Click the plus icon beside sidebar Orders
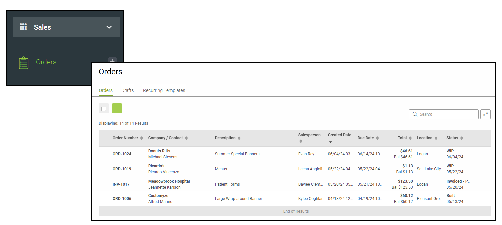 click(112, 61)
